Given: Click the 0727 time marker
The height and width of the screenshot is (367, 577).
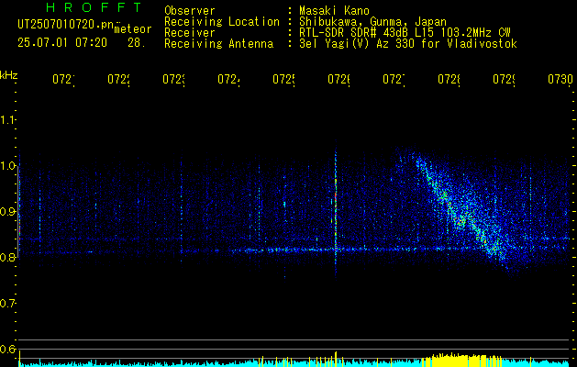Looking at the screenshot, I should [x=394, y=79].
